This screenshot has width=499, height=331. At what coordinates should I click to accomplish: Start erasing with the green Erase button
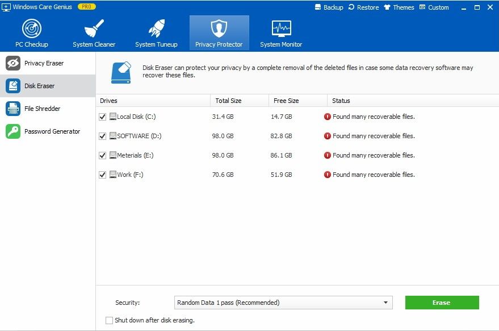tap(442, 303)
